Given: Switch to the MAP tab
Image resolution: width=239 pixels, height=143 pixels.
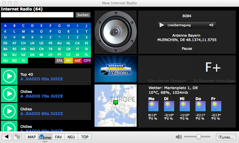Looking at the screenshot, I should (32, 137).
